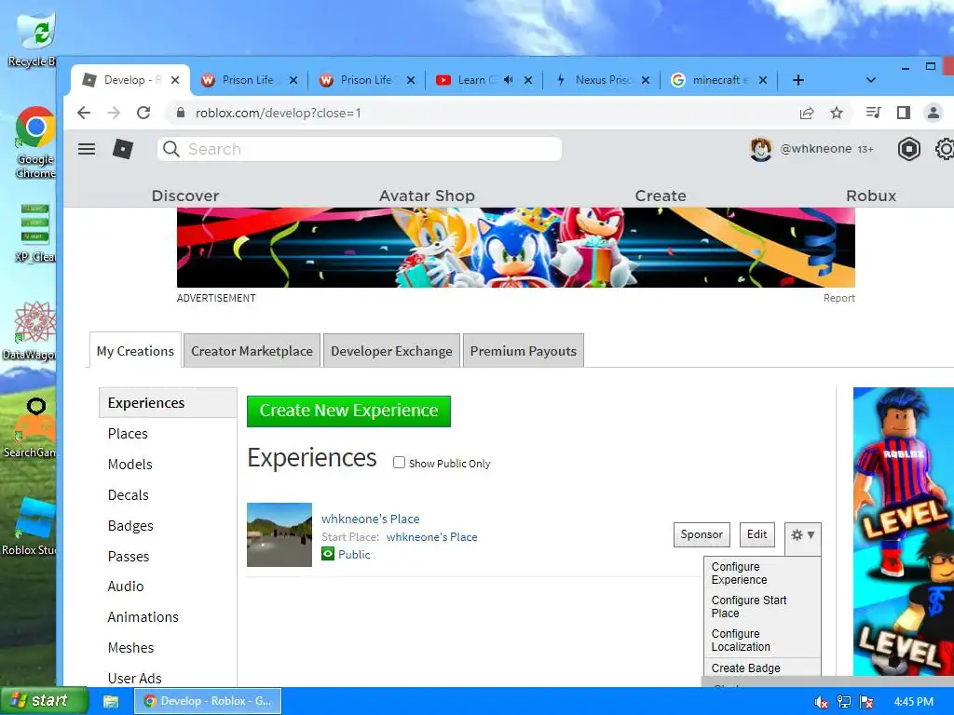Select the DataWagon desktop icon
This screenshot has height=715, width=954.
tap(31, 331)
